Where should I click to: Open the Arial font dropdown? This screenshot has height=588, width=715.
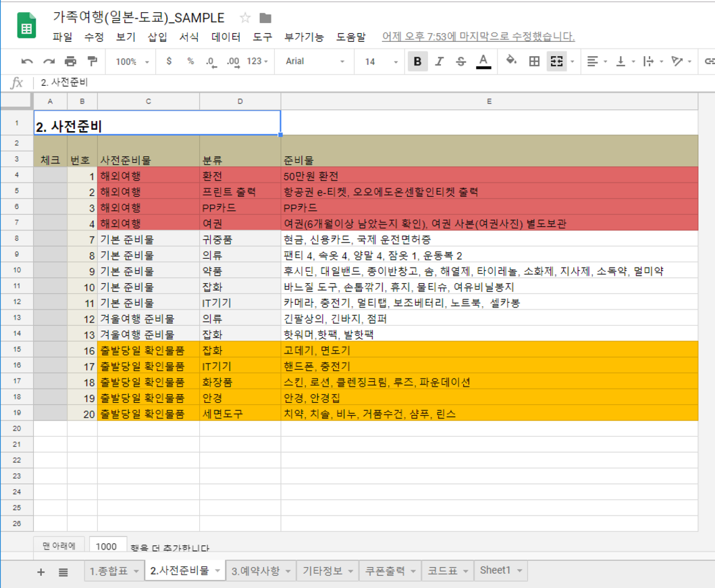315,62
